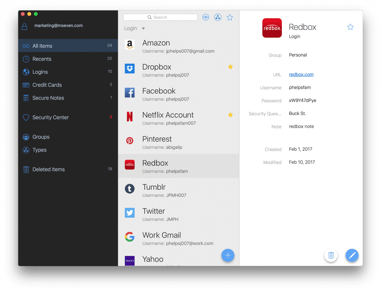
Task: Open Recents via the clock icon
Action: [26, 59]
